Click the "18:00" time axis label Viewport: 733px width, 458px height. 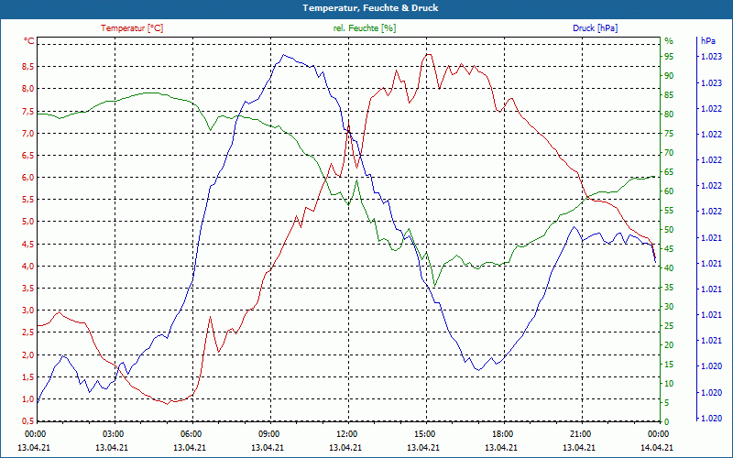(x=502, y=433)
